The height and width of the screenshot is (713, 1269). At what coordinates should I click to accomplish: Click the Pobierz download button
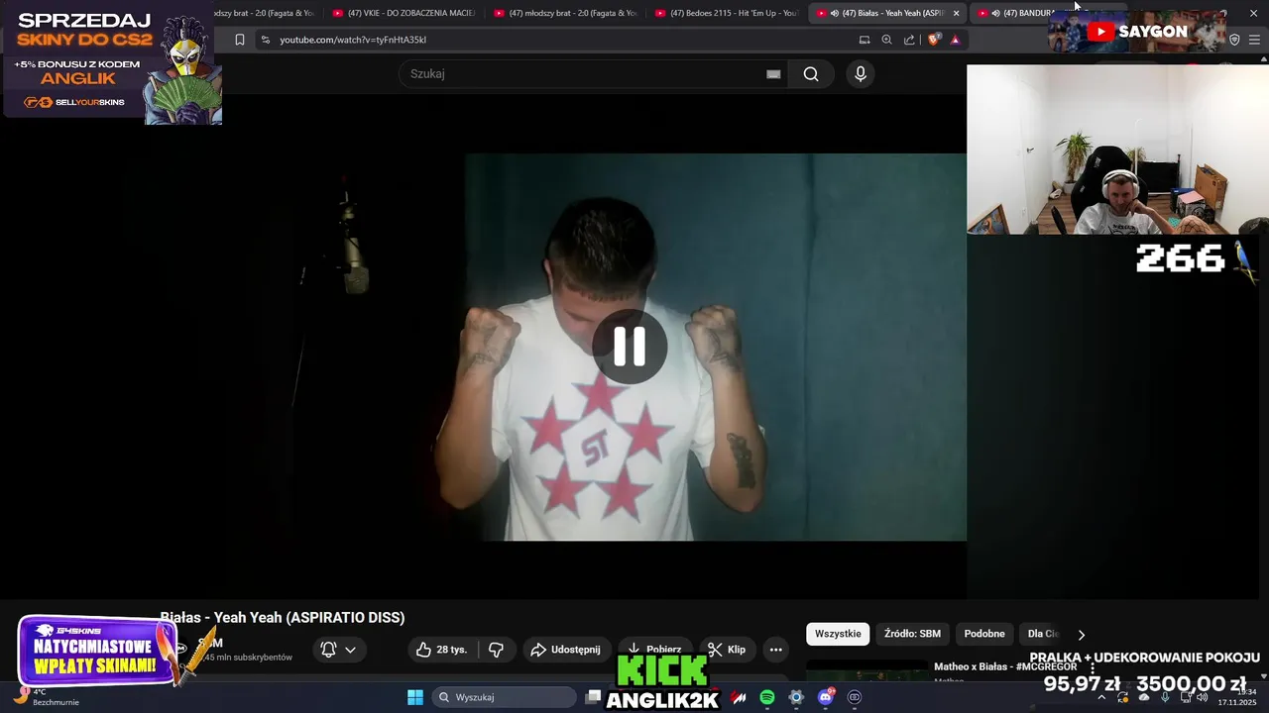click(x=653, y=650)
